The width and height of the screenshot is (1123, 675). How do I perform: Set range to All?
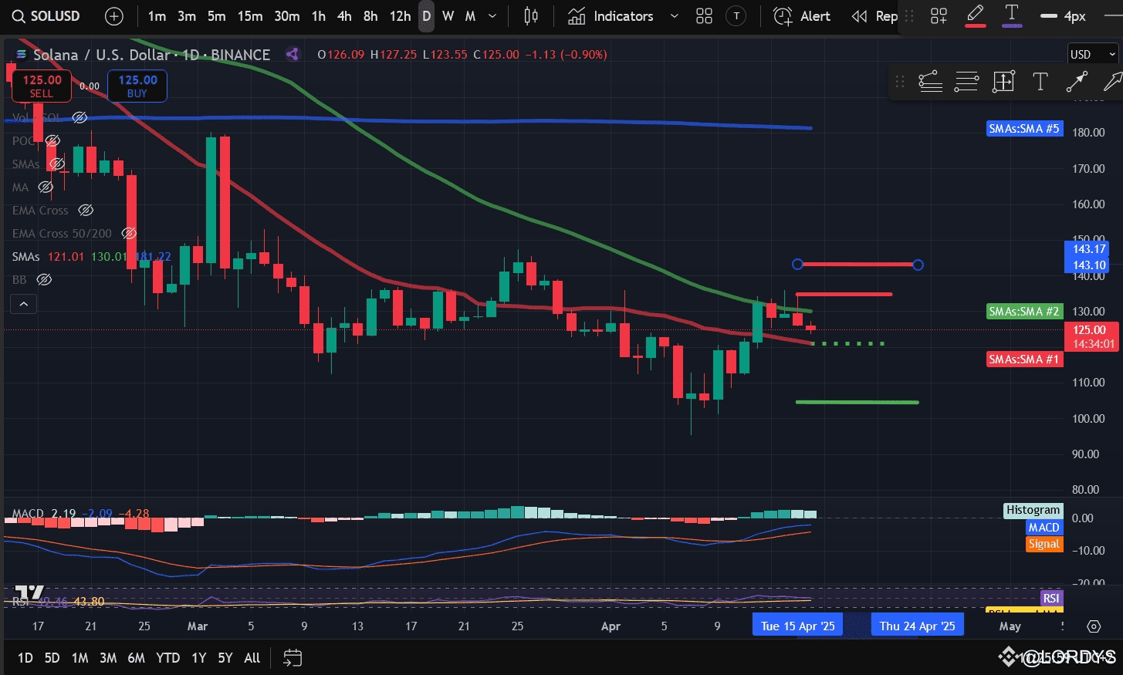252,658
